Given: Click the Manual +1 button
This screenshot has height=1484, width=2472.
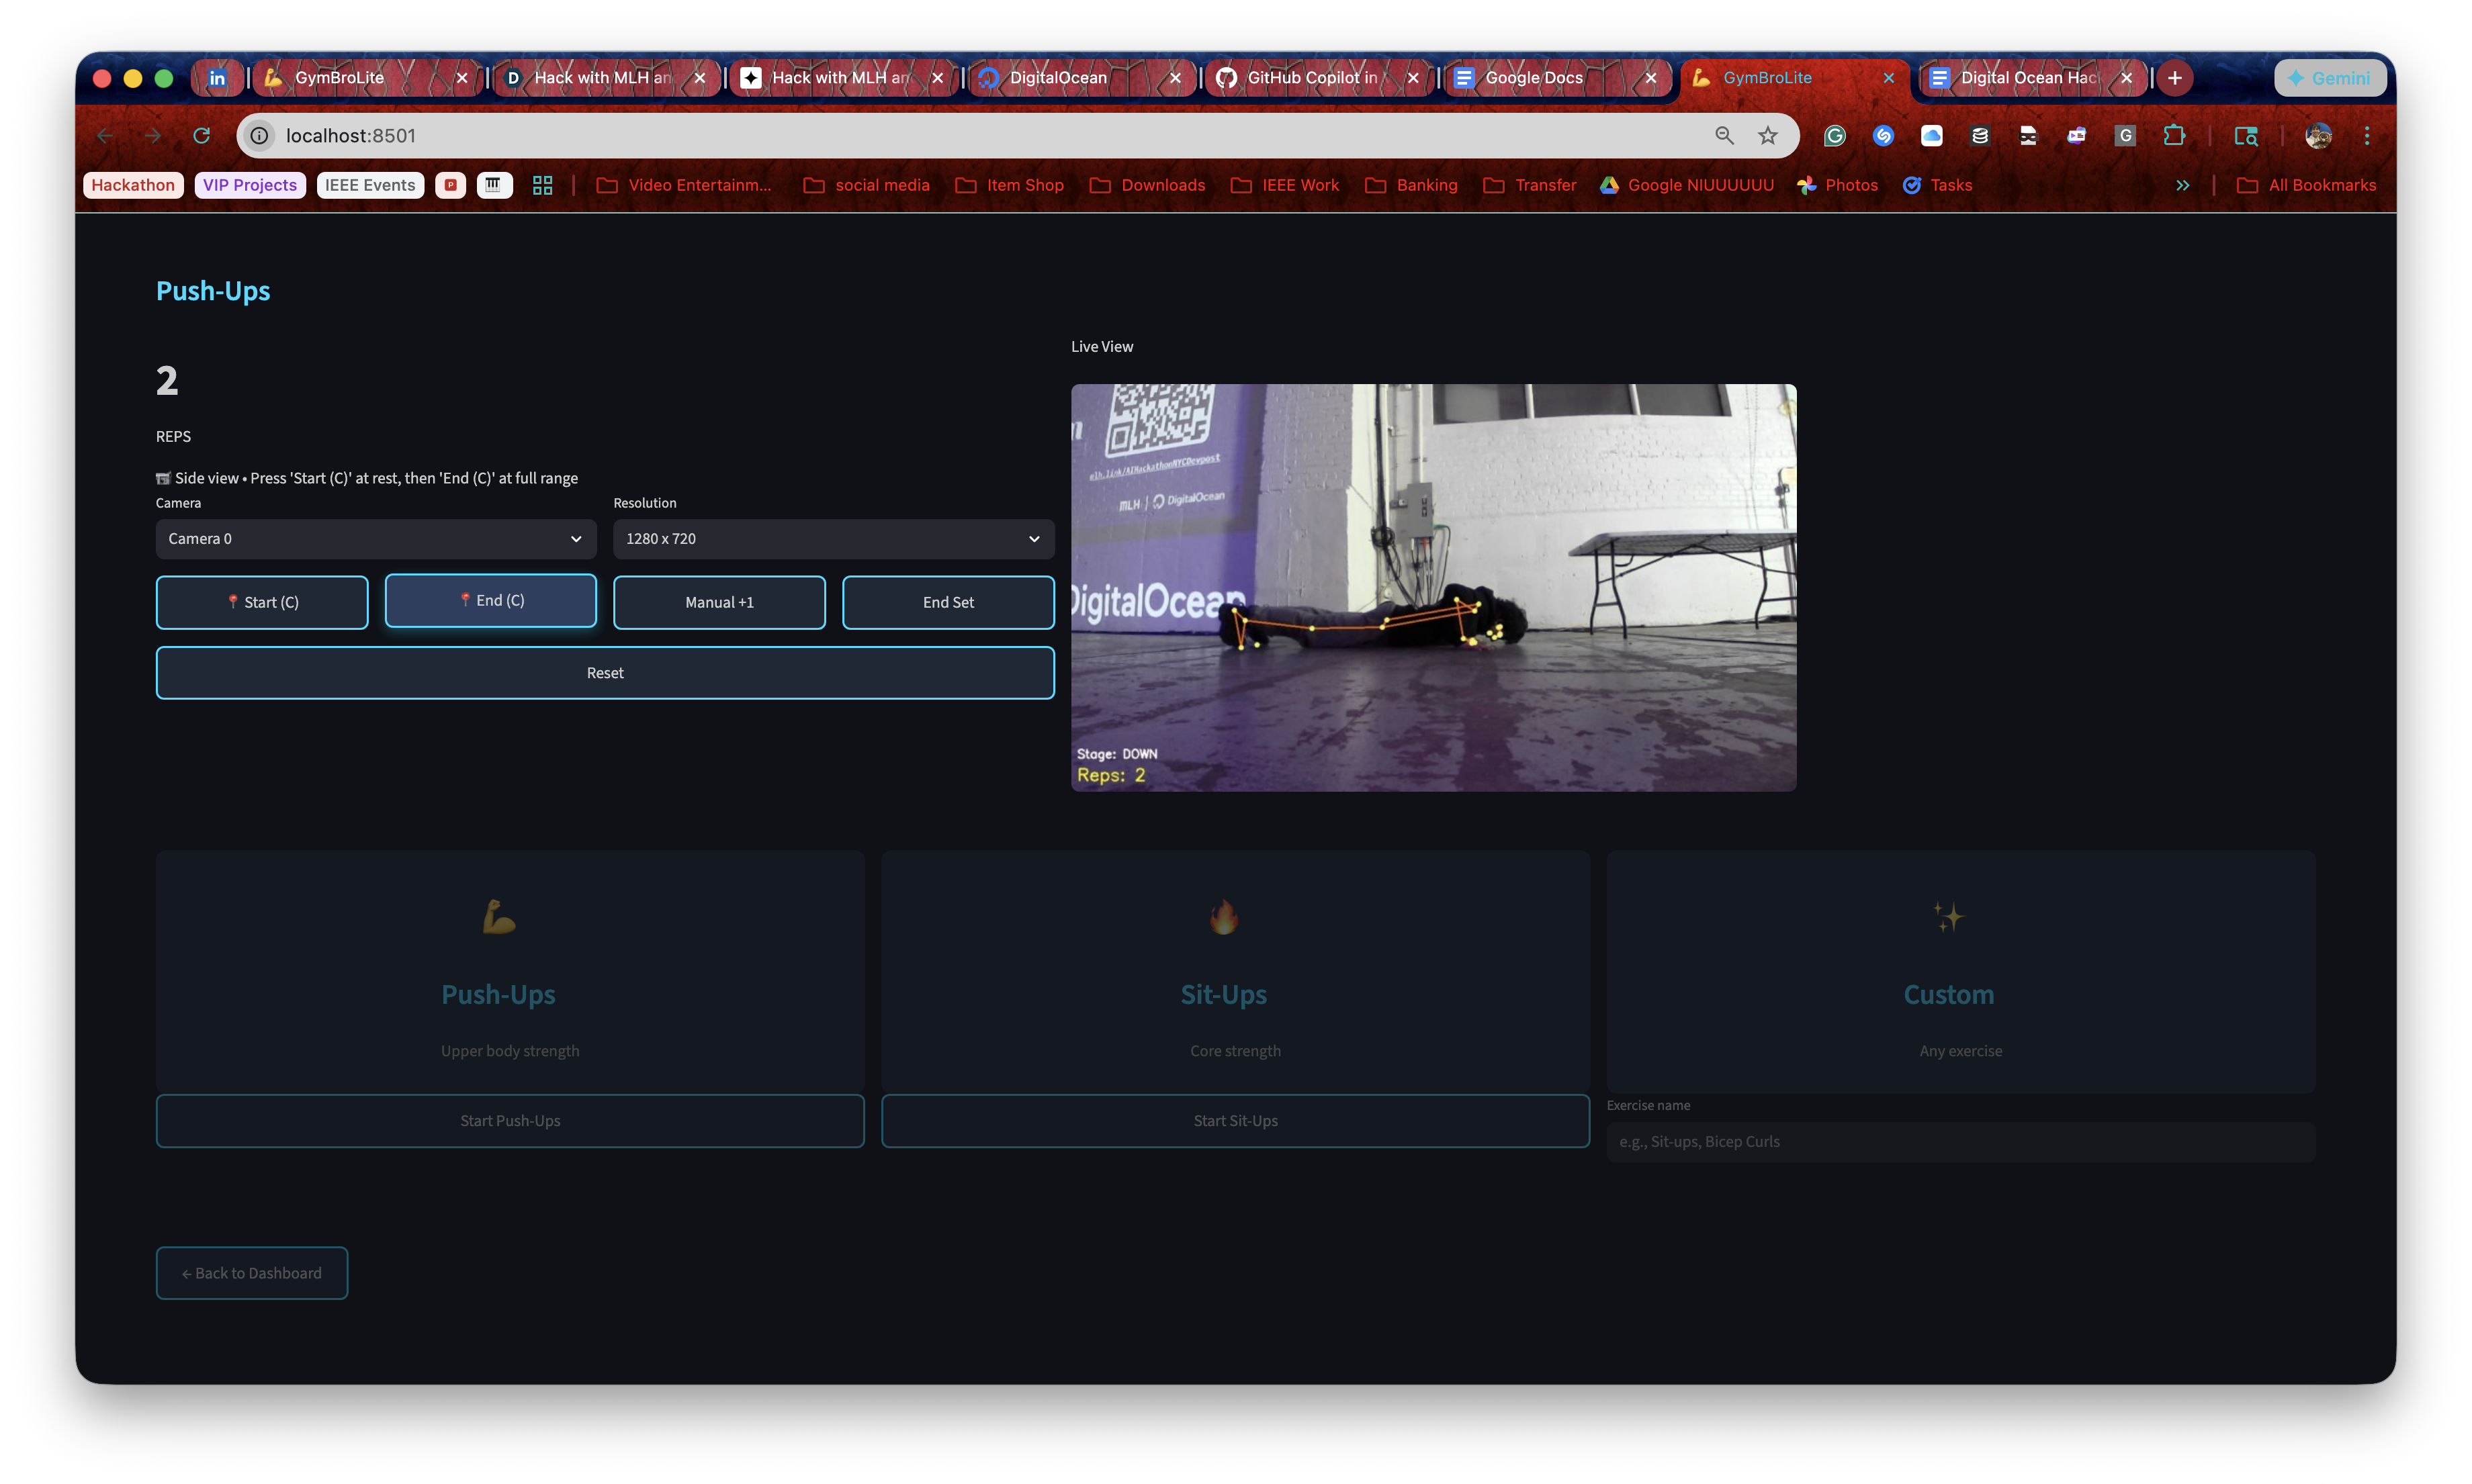Looking at the screenshot, I should pos(718,602).
